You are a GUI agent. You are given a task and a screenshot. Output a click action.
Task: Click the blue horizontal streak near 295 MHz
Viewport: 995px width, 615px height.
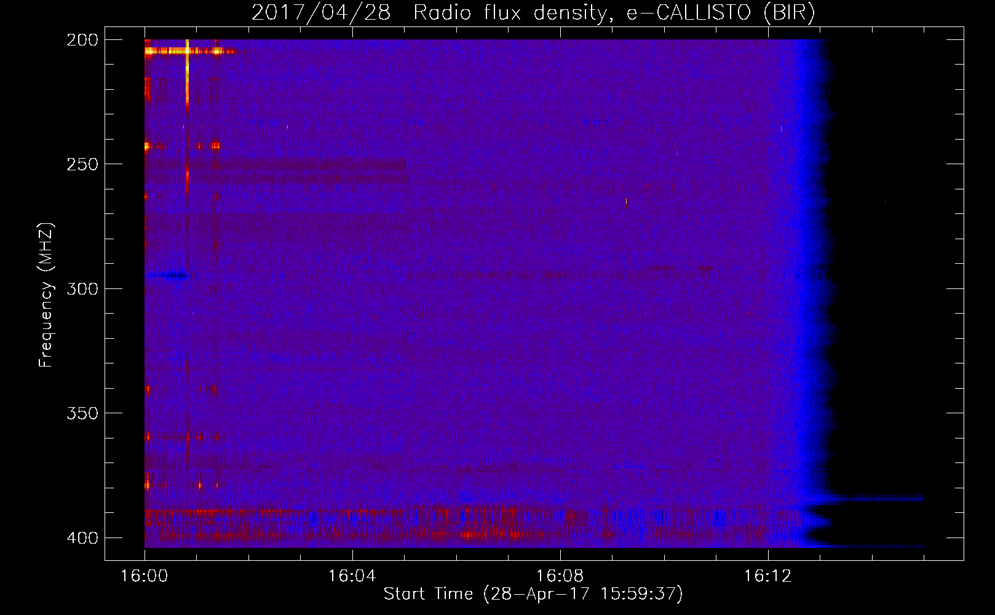[x=167, y=276]
